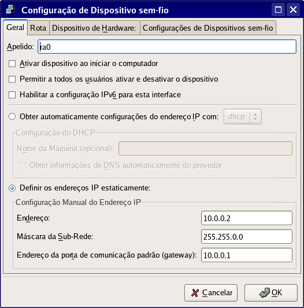Open Configurações de Dispositivos sem-fio tab
This screenshot has height=308, width=304.
(x=208, y=28)
